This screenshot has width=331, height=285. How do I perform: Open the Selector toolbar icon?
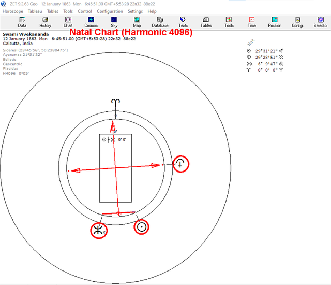click(321, 22)
